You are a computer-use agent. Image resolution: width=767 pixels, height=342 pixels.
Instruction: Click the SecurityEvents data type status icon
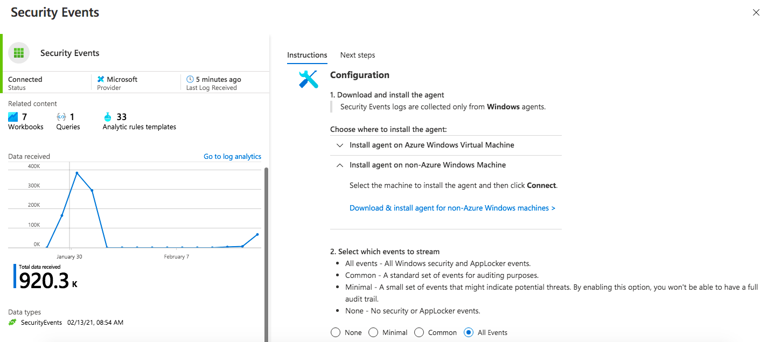(12, 323)
